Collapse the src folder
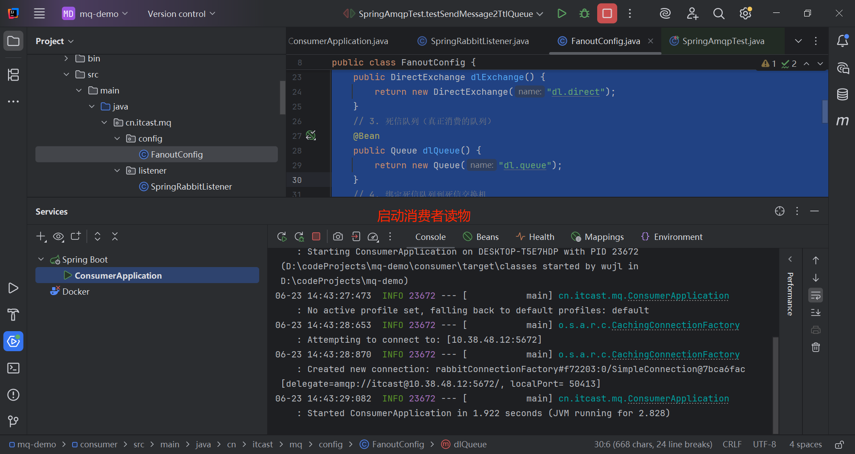 click(66, 74)
